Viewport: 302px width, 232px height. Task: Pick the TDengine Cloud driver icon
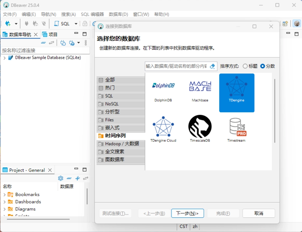tap(163, 126)
